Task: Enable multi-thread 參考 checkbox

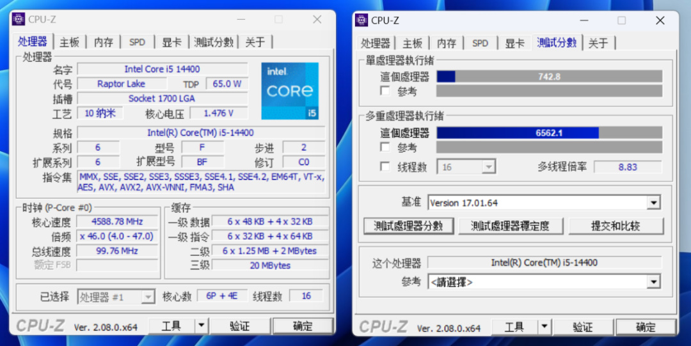Action: pyautogui.click(x=385, y=146)
